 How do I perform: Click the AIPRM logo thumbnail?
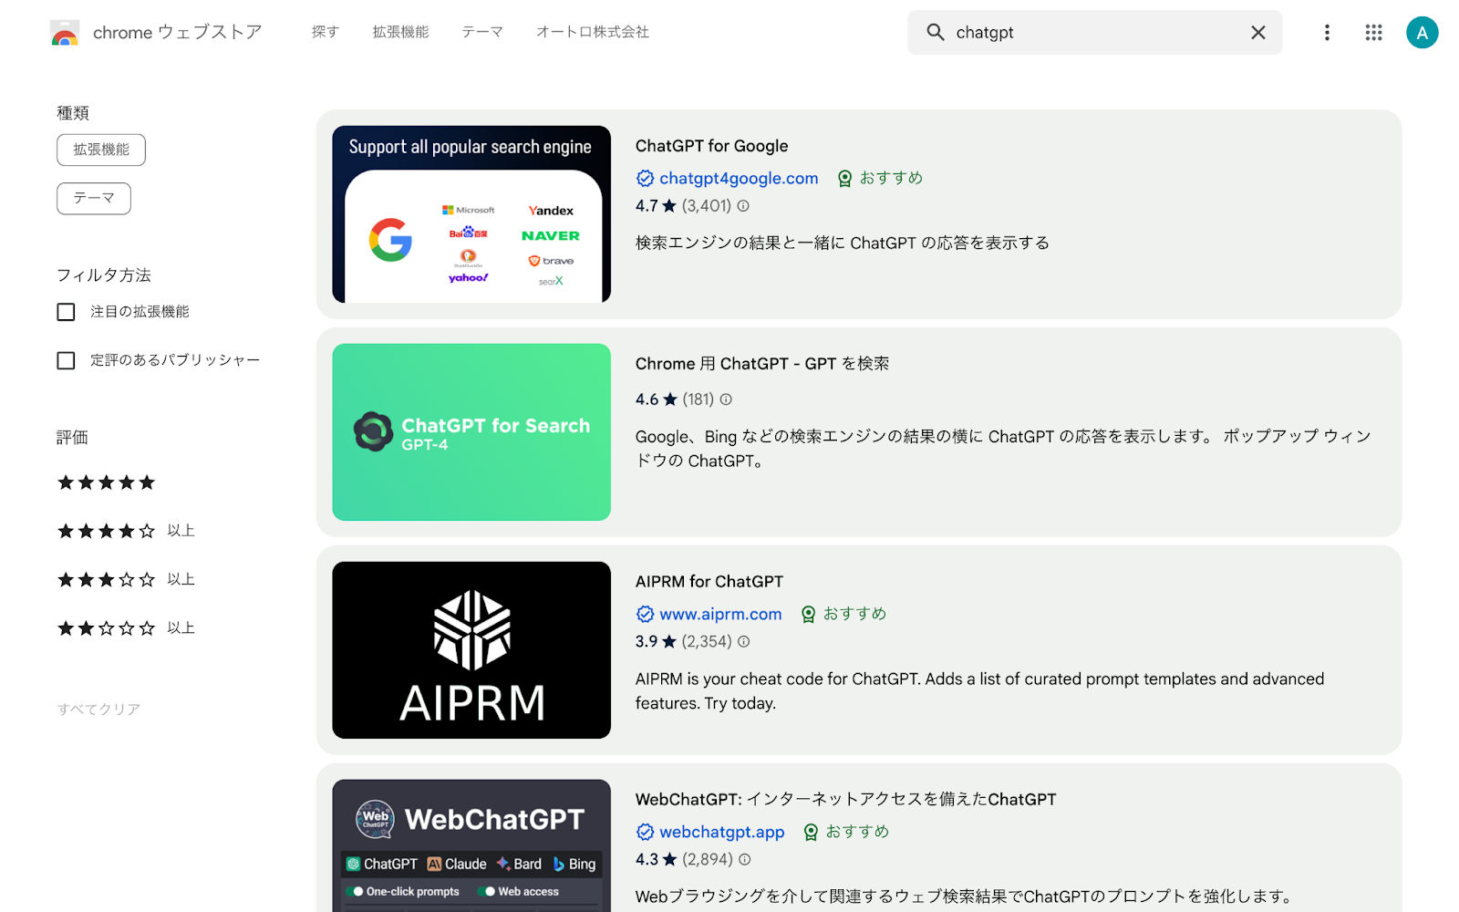pyautogui.click(x=471, y=650)
